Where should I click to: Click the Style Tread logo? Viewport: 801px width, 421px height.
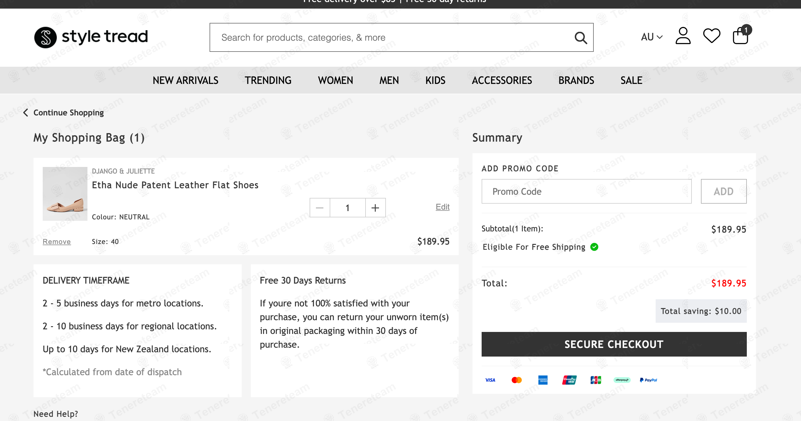91,37
